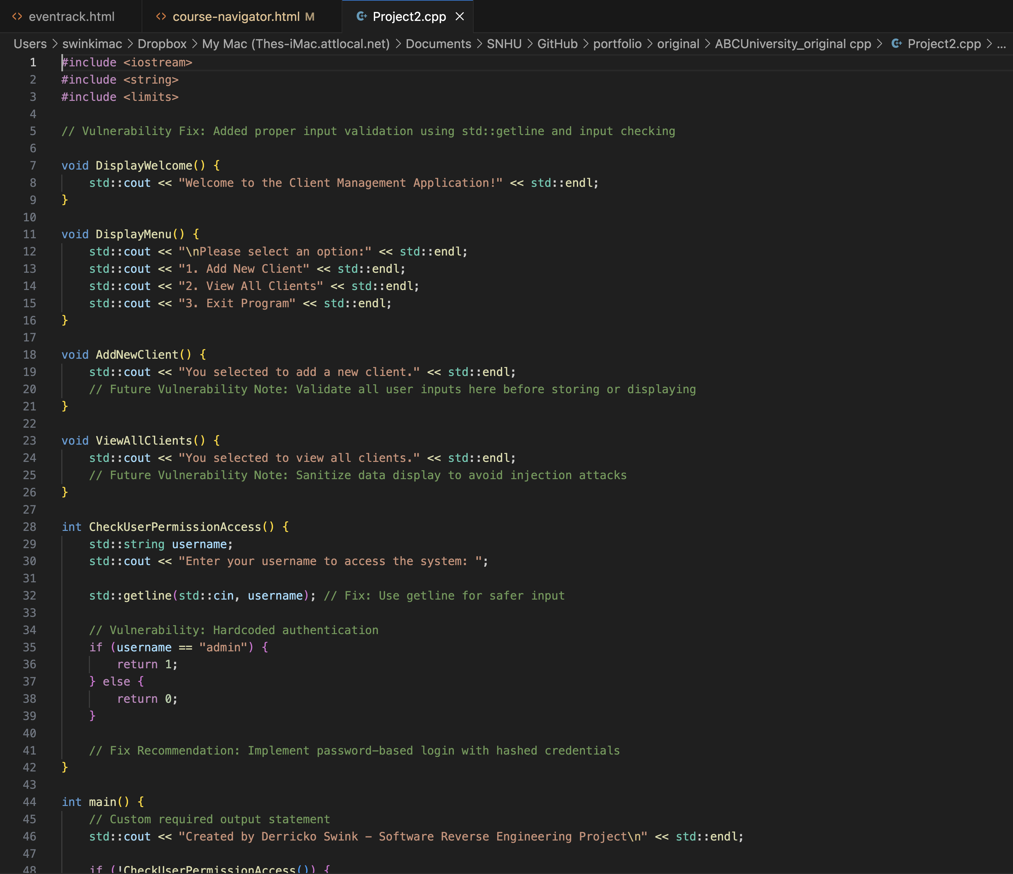Click the C++ icon on Project2.cpp tab
The width and height of the screenshot is (1013, 874).
(x=361, y=17)
